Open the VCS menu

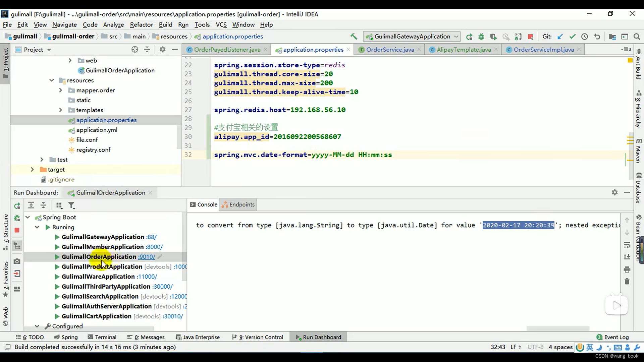221,24
